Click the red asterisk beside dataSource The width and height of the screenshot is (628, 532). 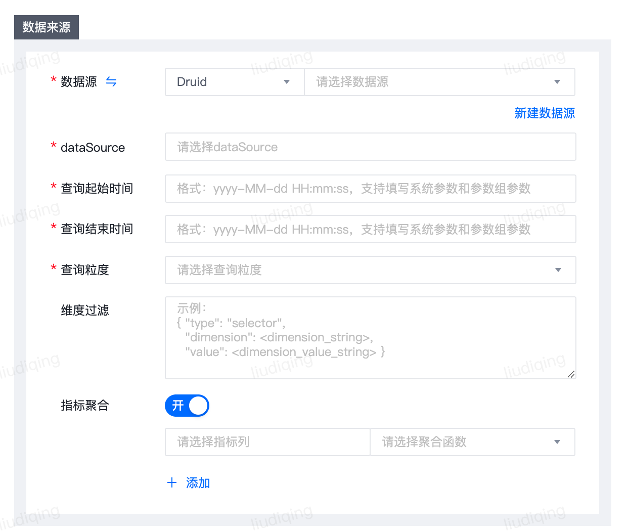(x=54, y=146)
